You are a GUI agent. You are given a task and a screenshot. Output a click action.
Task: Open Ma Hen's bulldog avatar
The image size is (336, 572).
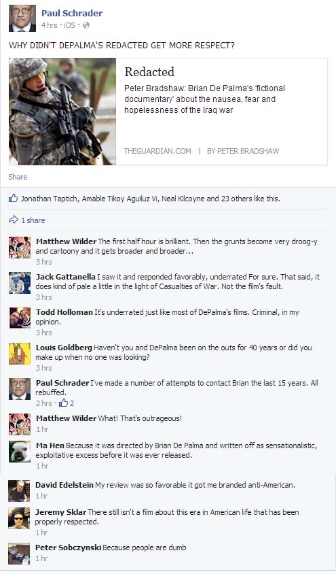tap(20, 452)
